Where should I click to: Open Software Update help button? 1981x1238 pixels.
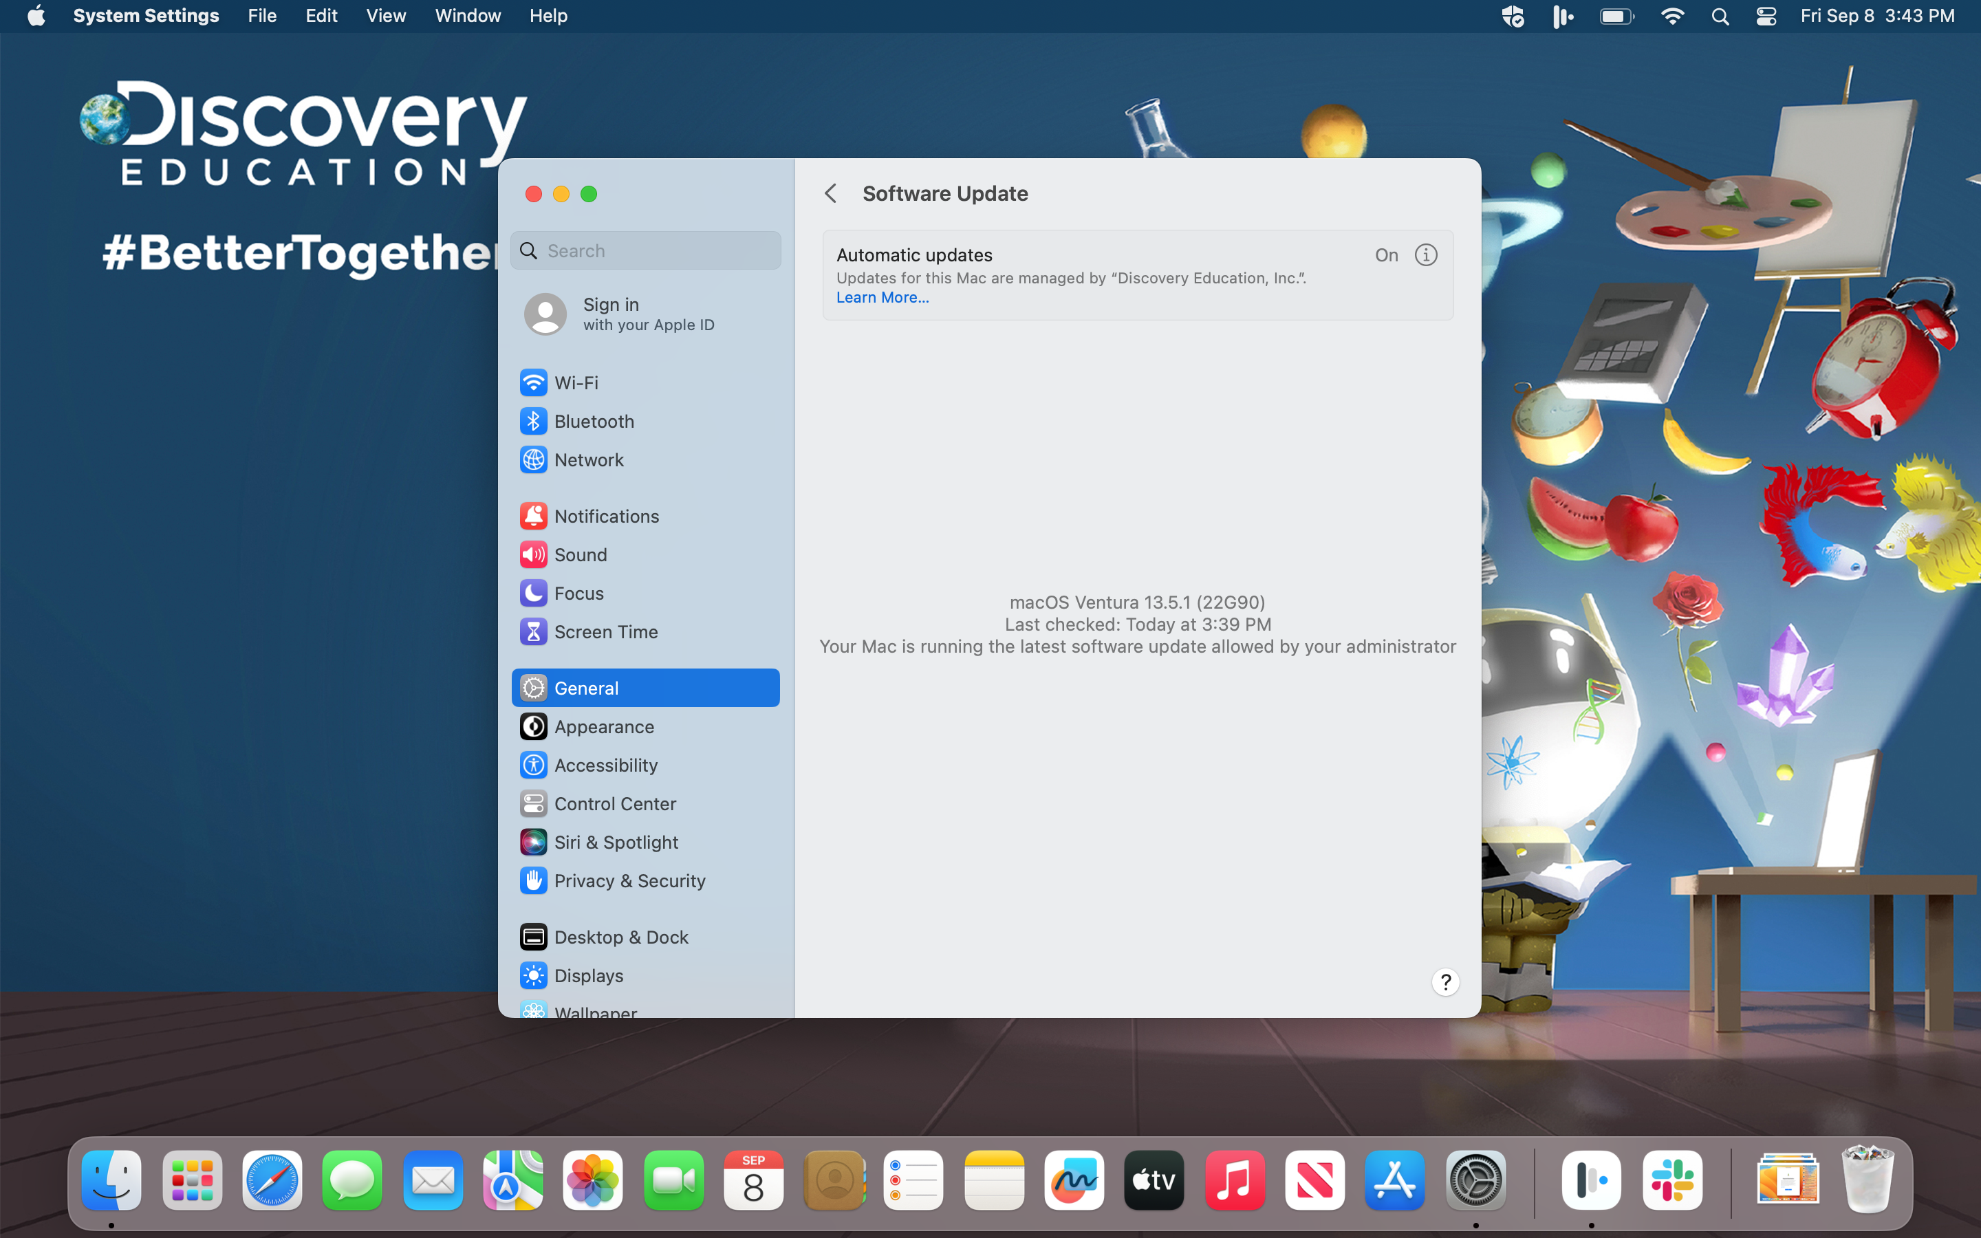coord(1446,981)
